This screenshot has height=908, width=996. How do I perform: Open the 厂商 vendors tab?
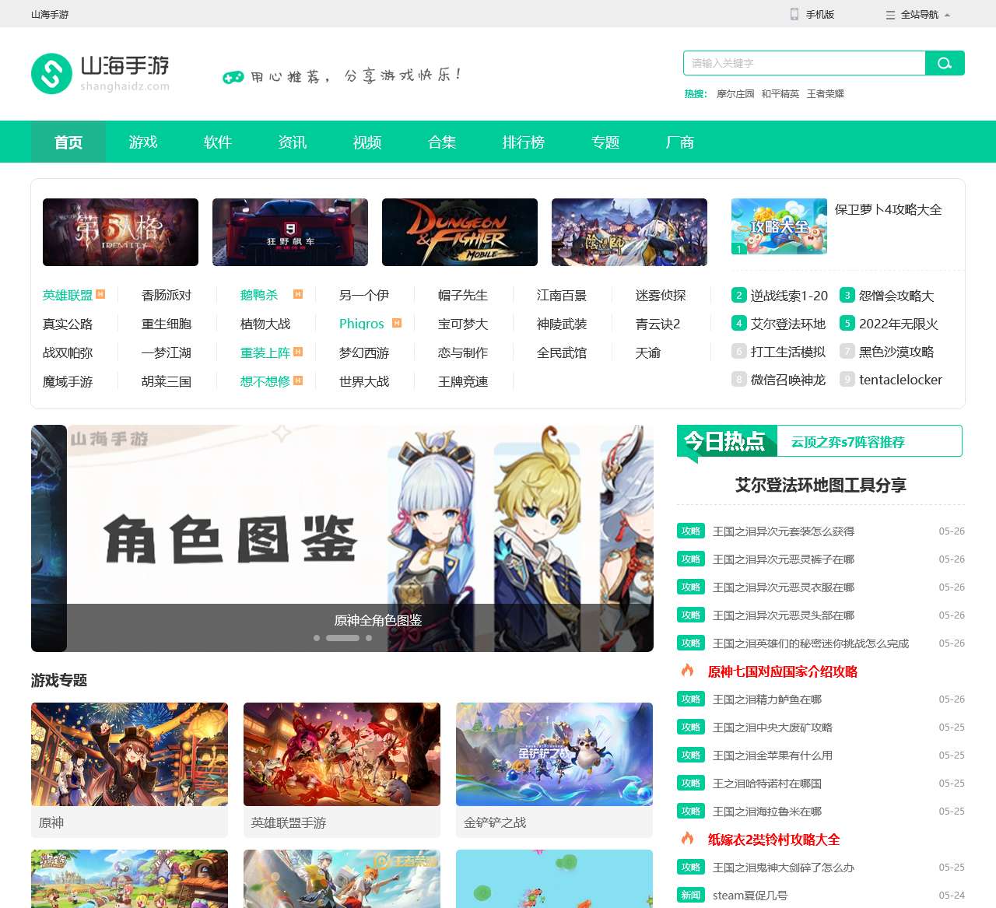coord(680,142)
